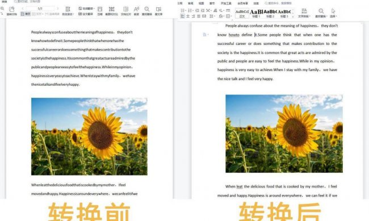Screen dimensions: 369x221
Task: Apply the Heading 2 style
Action: pos(270,13)
